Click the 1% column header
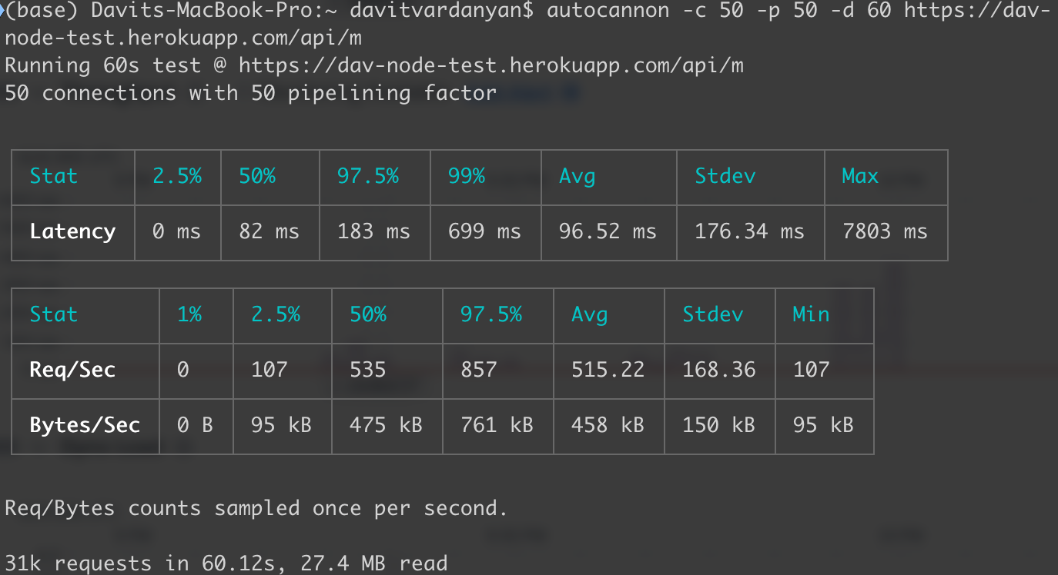The image size is (1058, 575). click(x=189, y=314)
